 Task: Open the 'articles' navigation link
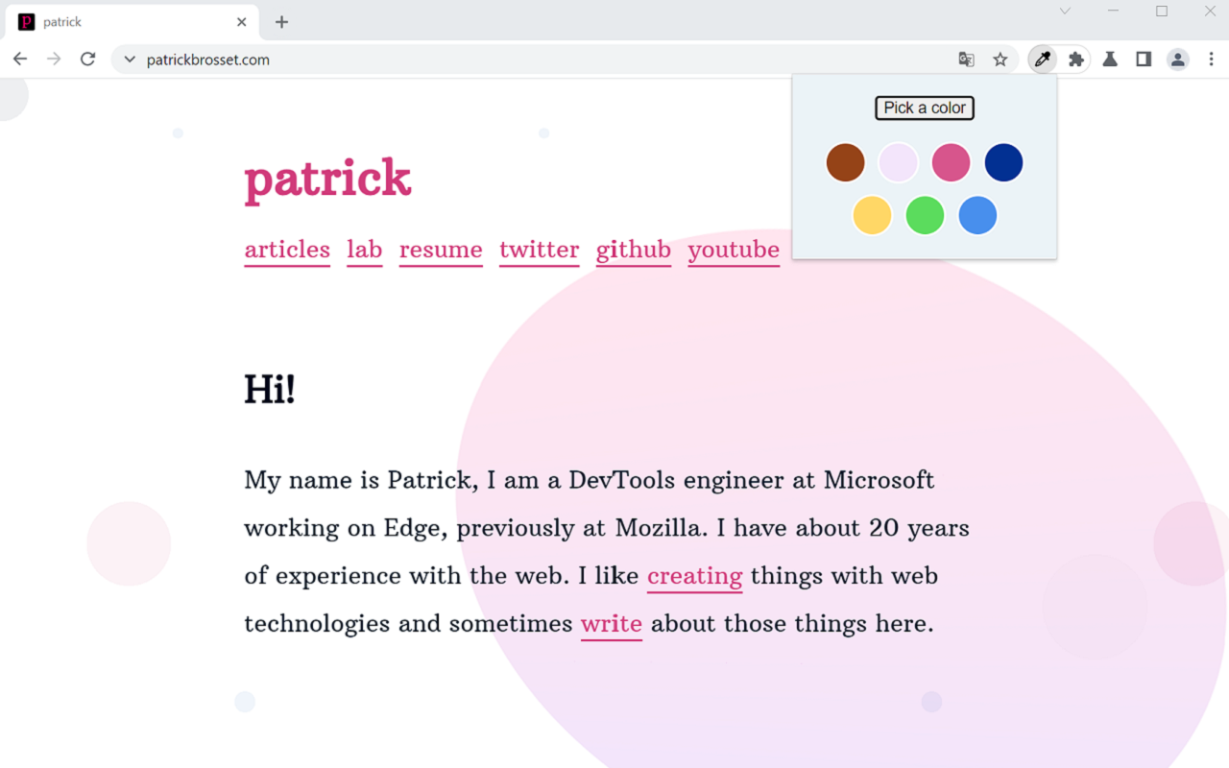[287, 251]
